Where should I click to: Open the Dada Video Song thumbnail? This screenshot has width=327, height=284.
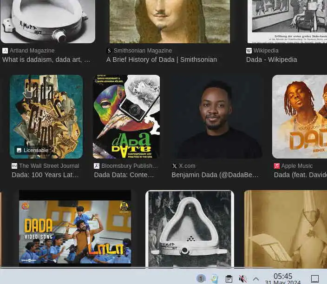75,229
